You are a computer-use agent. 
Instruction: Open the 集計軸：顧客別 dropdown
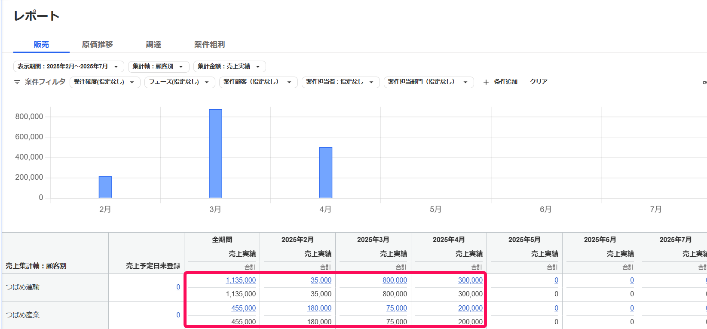pyautogui.click(x=159, y=66)
